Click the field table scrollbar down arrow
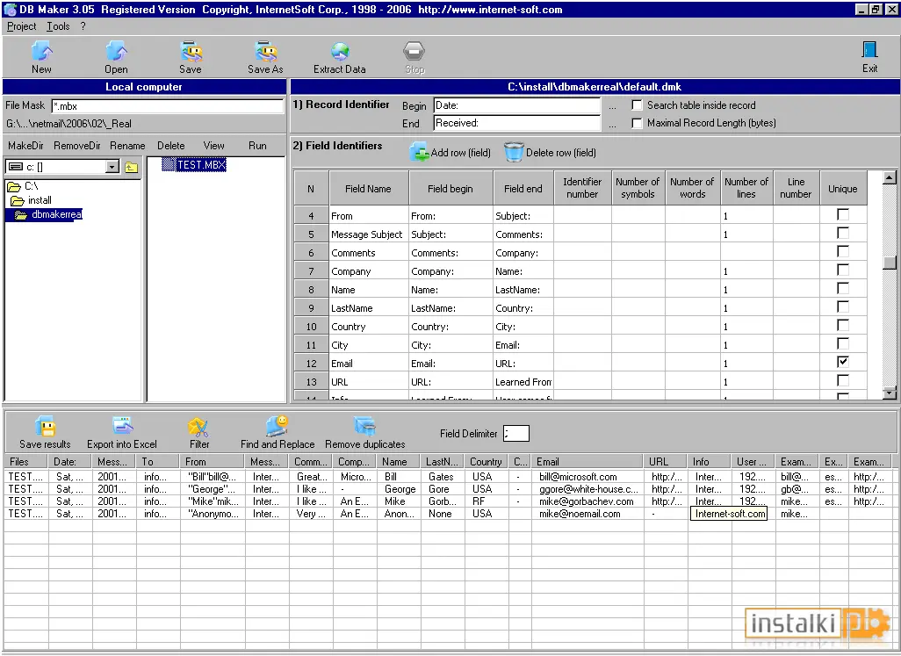This screenshot has height=656, width=901. pyautogui.click(x=890, y=393)
